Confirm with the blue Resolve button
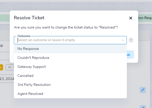 pos(130,55)
